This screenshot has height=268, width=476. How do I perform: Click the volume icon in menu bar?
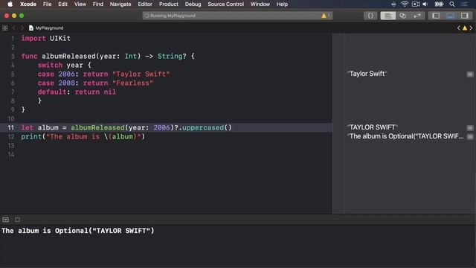point(425,4)
